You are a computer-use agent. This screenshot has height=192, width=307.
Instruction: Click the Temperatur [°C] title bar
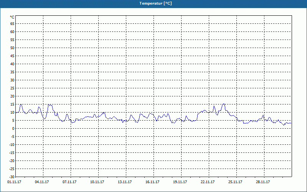153,3
